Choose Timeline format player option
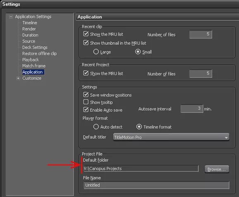The image size is (239, 197). (x=139, y=127)
